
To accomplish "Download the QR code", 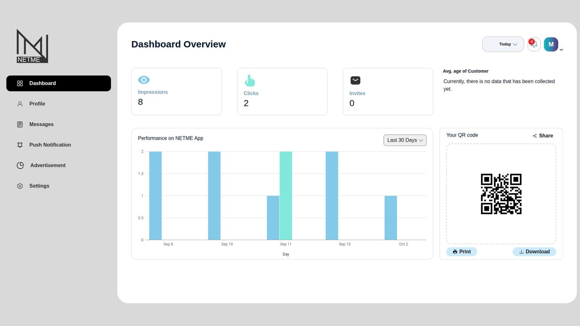I will [x=534, y=252].
